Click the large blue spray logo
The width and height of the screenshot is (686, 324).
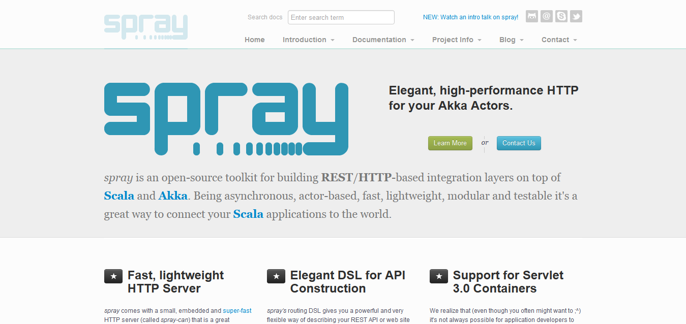coord(226,119)
